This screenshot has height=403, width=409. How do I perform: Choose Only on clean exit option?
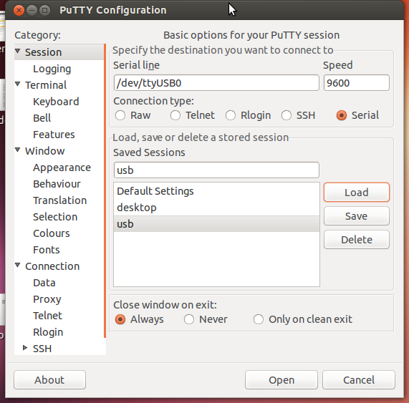coord(259,319)
